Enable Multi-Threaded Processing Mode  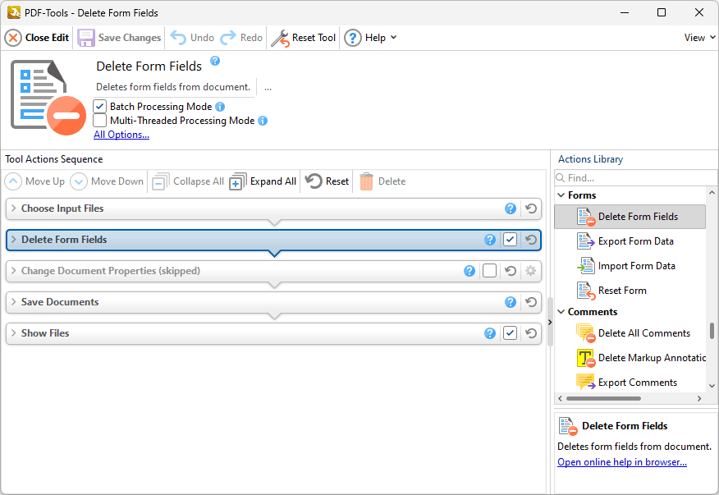pyautogui.click(x=99, y=121)
